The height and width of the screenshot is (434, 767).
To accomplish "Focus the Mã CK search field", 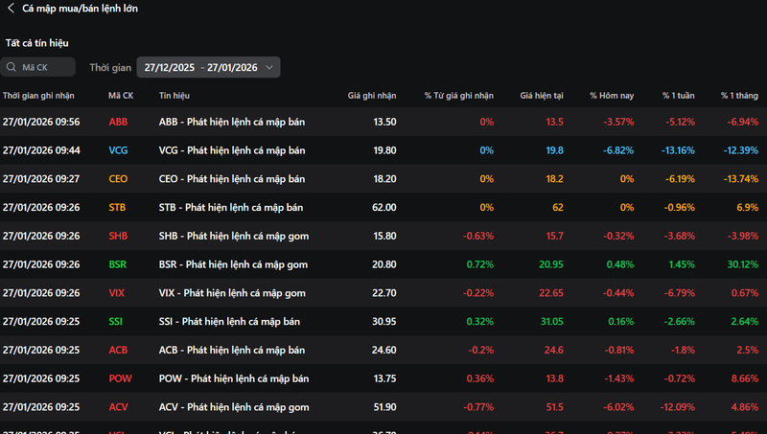I will click(37, 67).
